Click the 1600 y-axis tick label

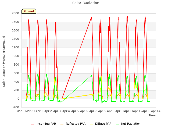pos(16,30)
